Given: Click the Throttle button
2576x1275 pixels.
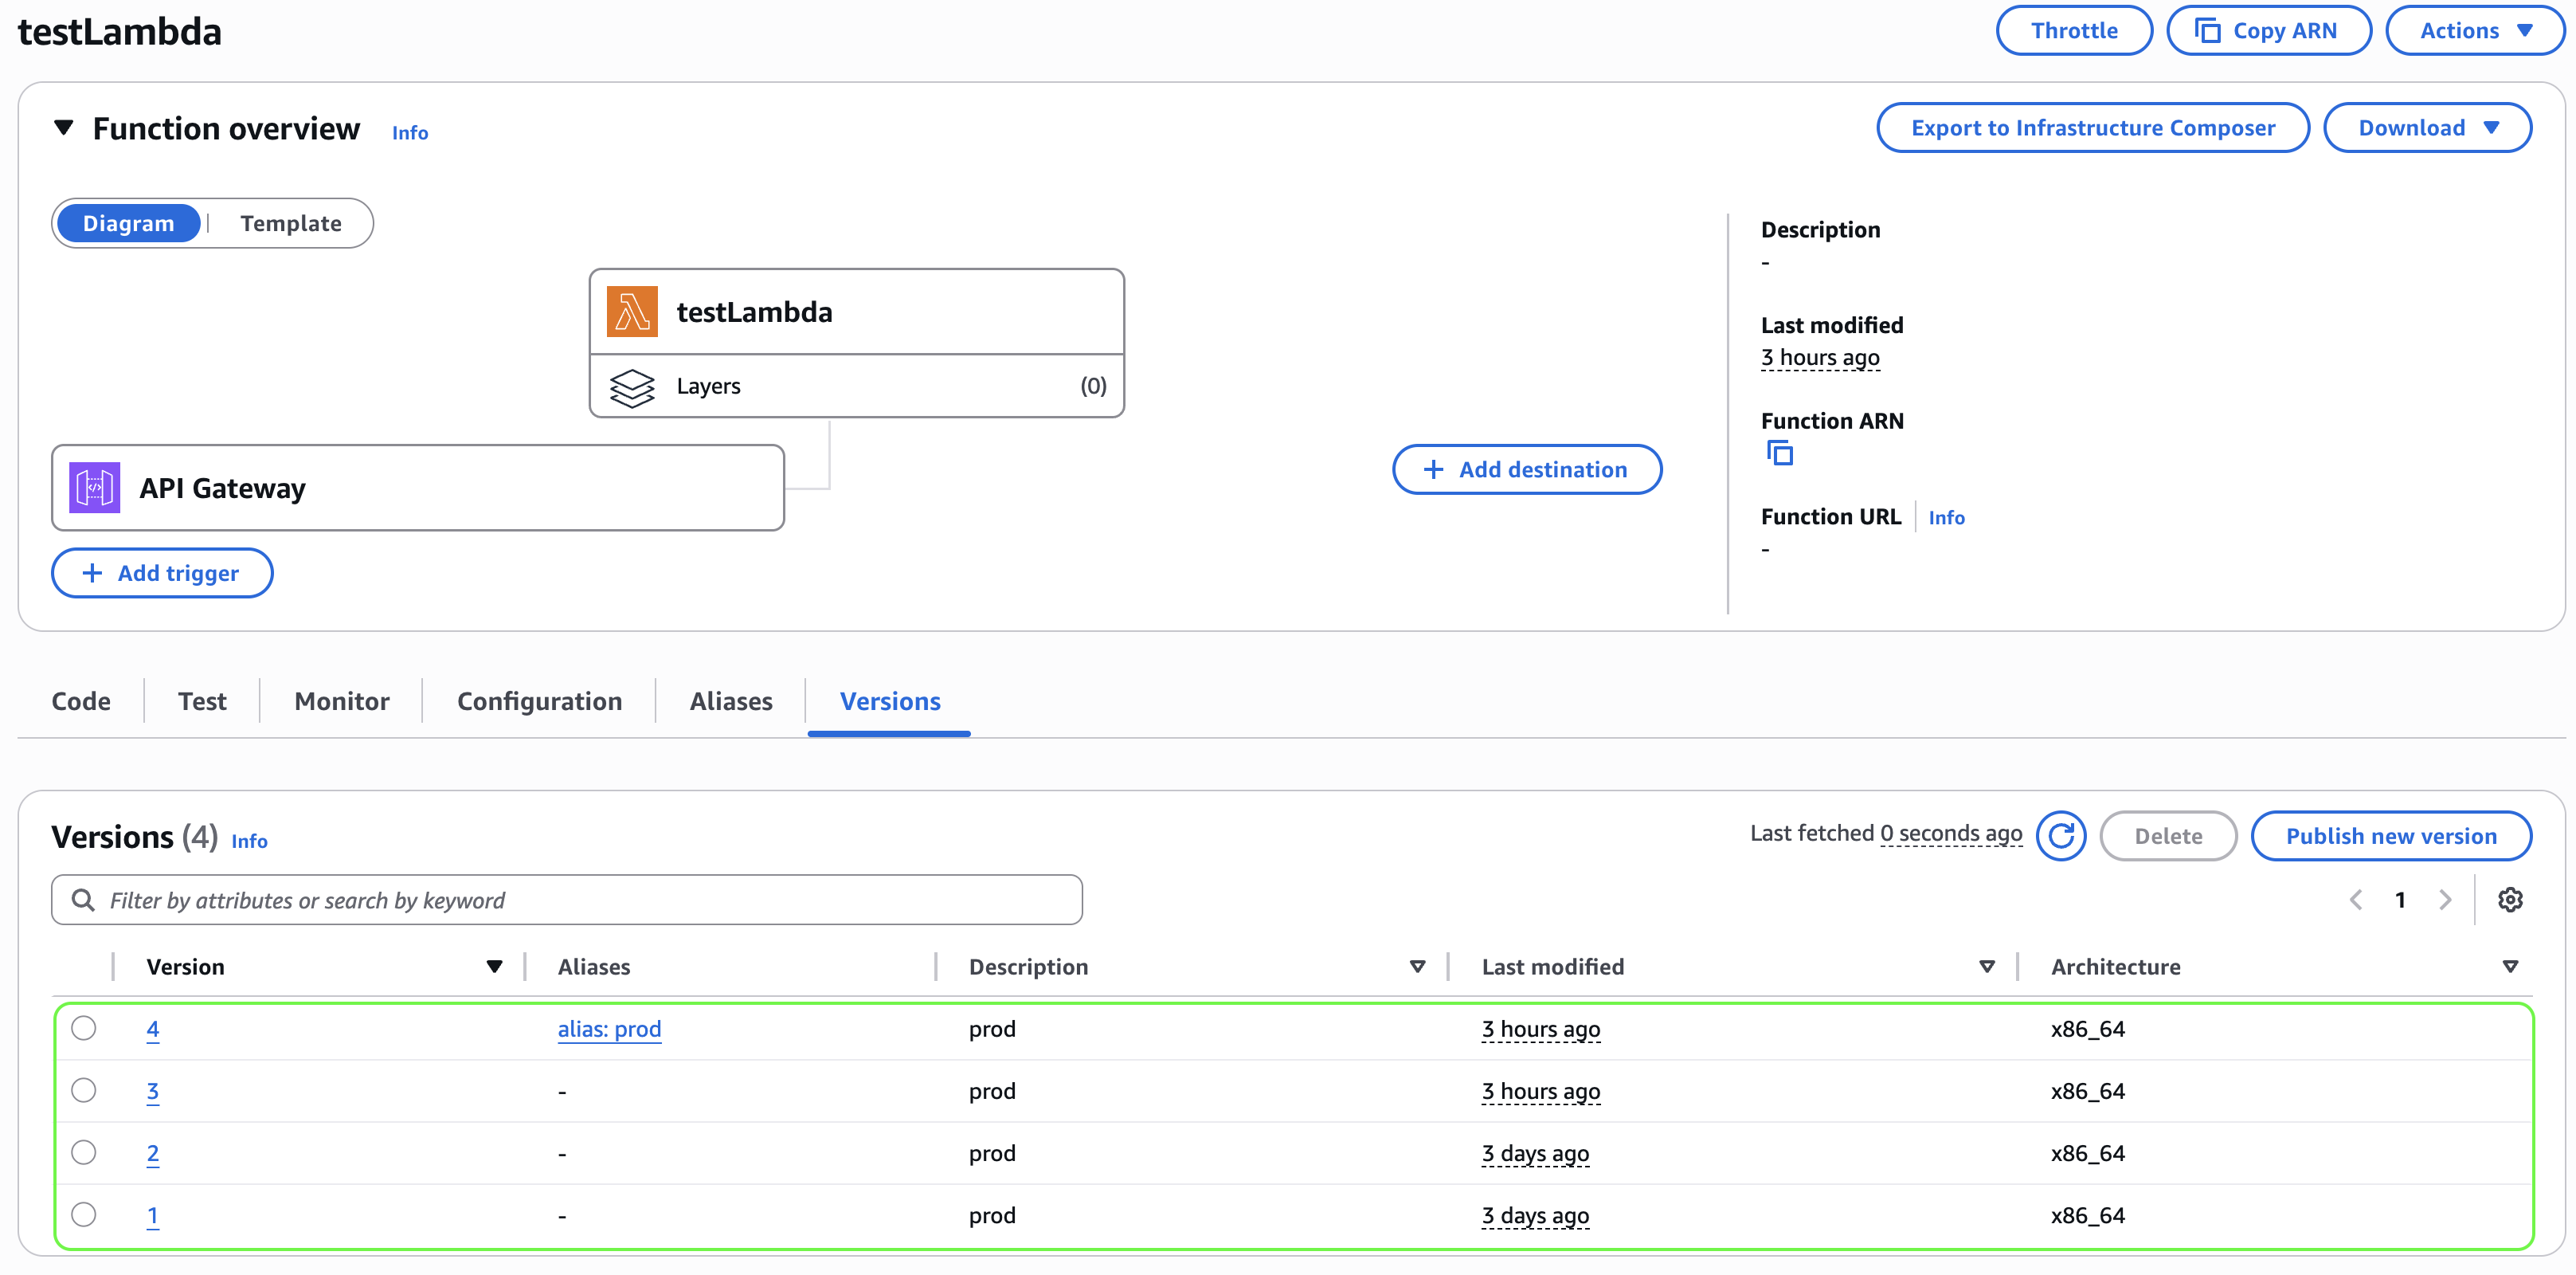Looking at the screenshot, I should point(2074,31).
